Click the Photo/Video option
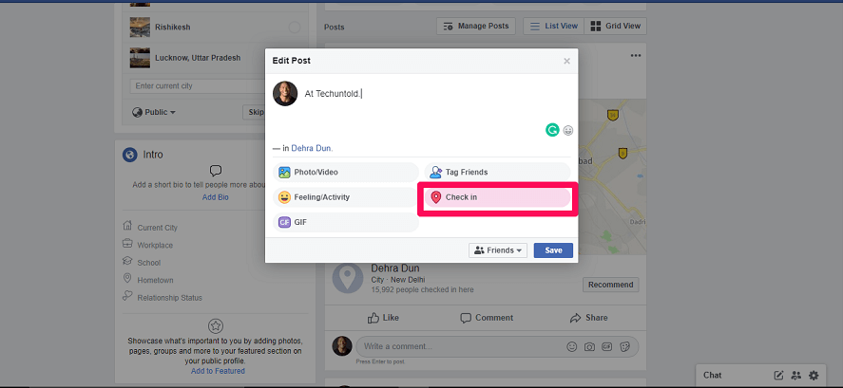Image resolution: width=843 pixels, height=388 pixels. [346, 173]
